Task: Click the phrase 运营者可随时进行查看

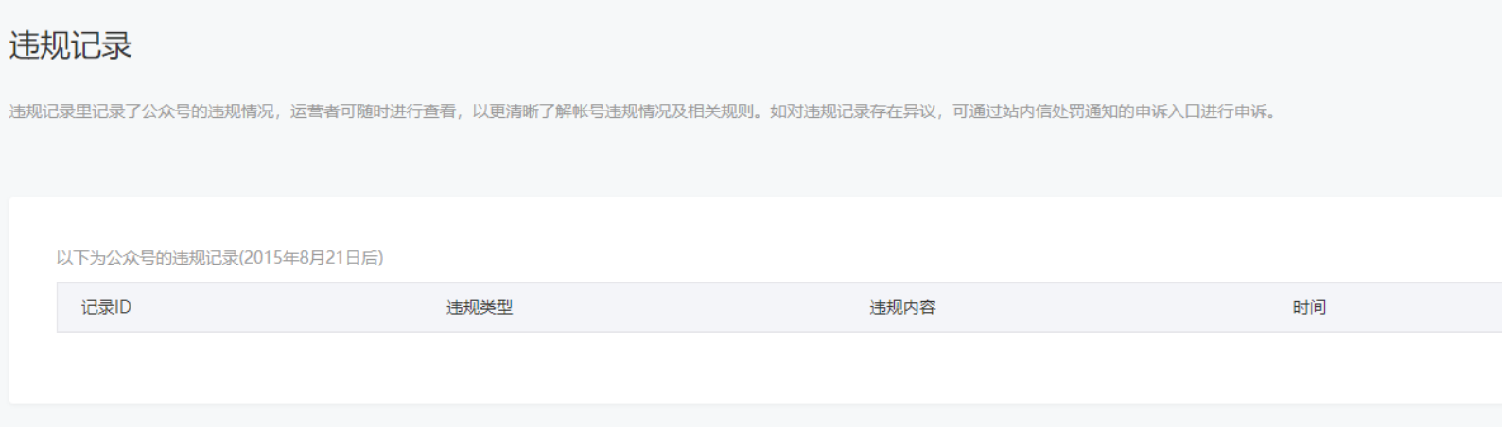Action: [373, 111]
